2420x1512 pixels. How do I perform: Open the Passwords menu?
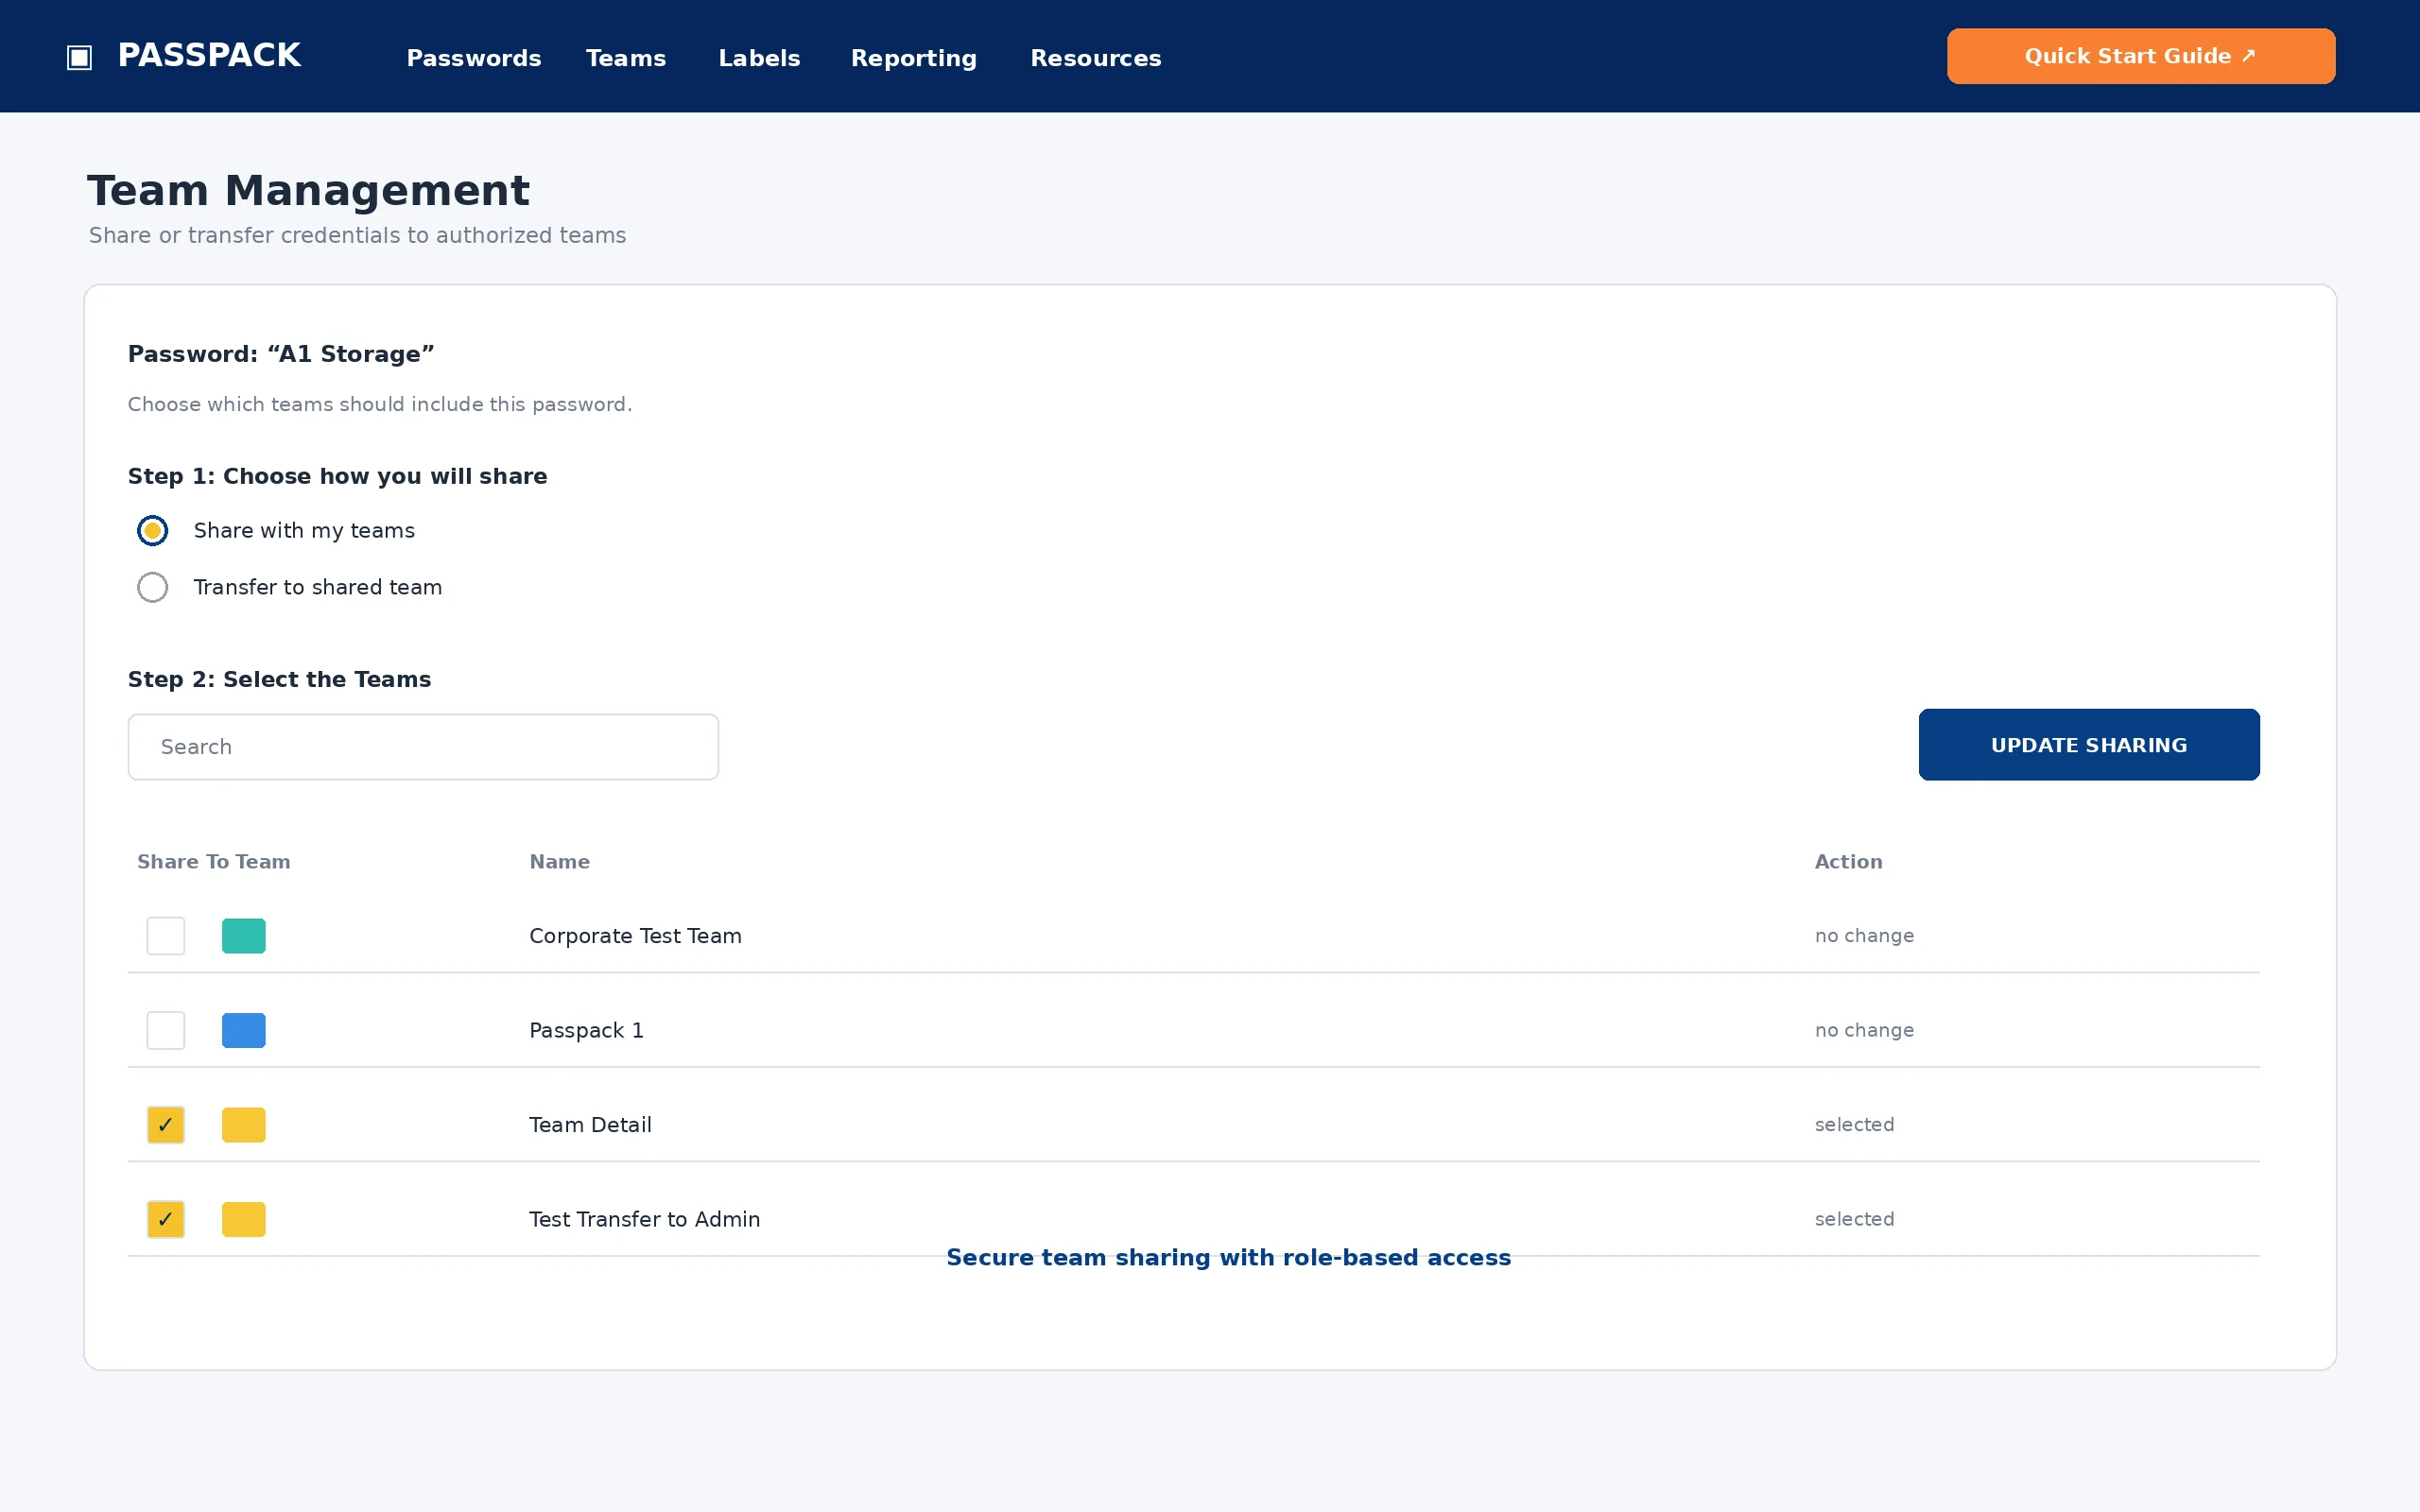click(x=473, y=58)
